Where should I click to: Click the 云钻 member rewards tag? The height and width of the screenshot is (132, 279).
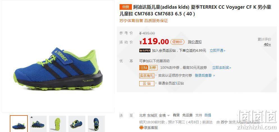point(147,83)
